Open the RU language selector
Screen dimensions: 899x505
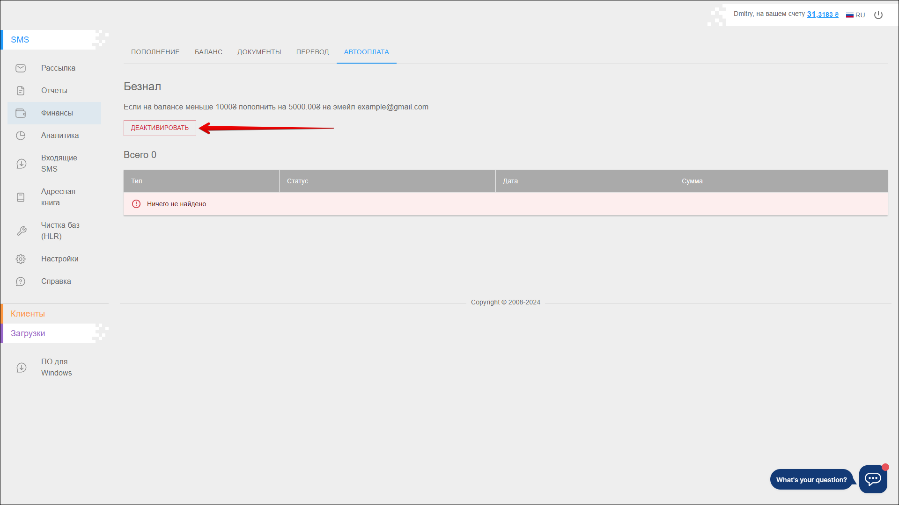coord(855,15)
